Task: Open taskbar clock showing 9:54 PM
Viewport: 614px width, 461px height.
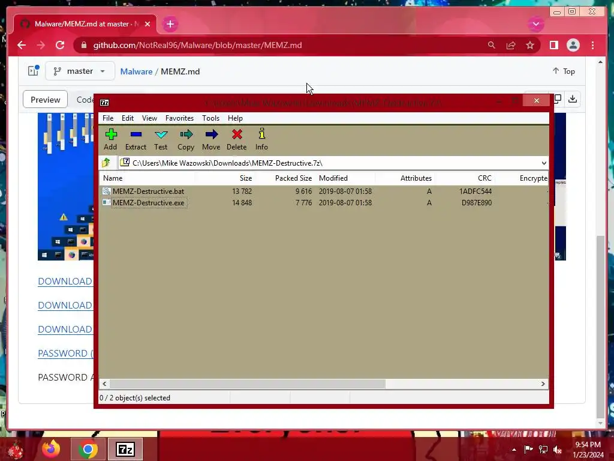Action: (588, 449)
